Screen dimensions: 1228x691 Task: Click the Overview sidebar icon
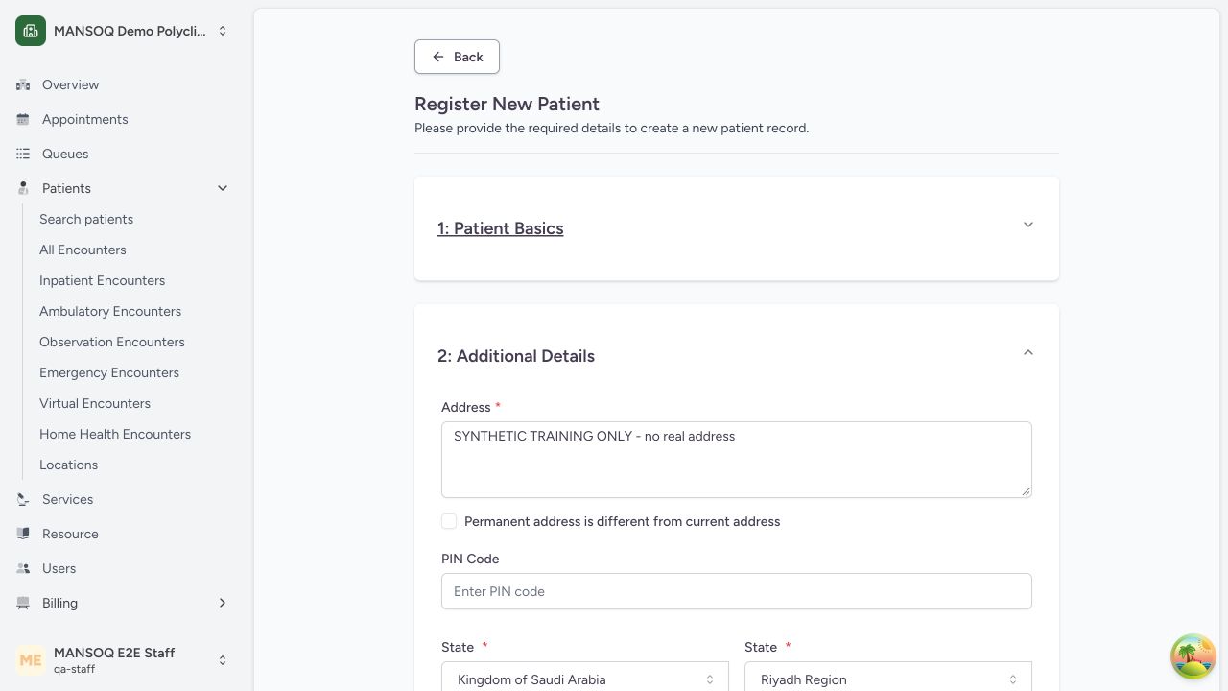pyautogui.click(x=23, y=84)
